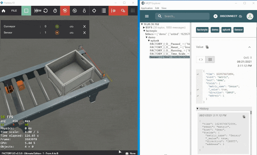The height and width of the screenshot is (155, 257).
Task: Collapse the Value panel chevron
Action: pos(249,47)
